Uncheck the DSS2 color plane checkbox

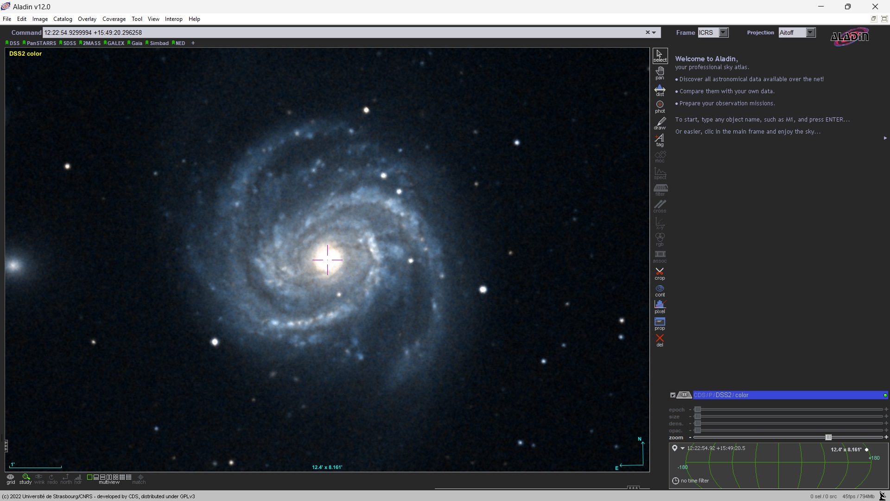point(673,395)
